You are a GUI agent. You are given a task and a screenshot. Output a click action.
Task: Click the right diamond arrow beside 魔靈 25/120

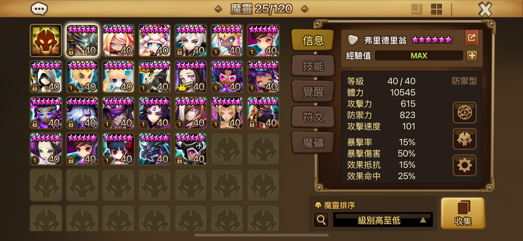[x=304, y=9]
